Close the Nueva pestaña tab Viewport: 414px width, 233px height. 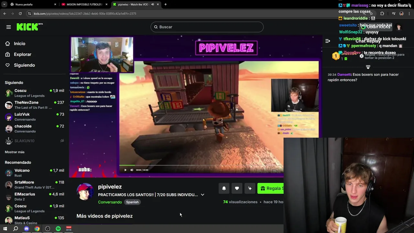point(55,5)
